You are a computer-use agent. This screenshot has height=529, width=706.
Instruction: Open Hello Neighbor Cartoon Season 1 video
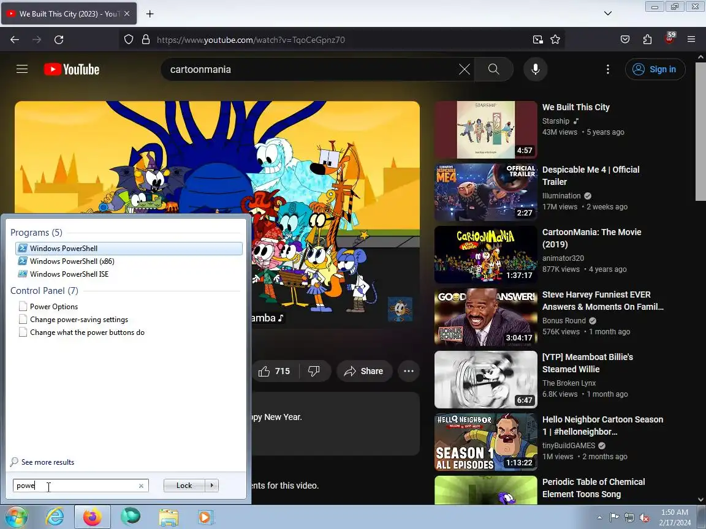click(x=602, y=426)
